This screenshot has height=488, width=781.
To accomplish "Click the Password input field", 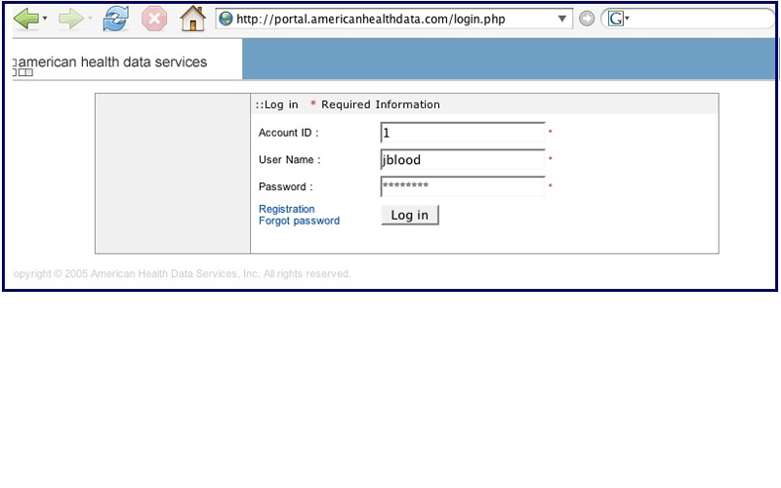I will [x=463, y=186].
